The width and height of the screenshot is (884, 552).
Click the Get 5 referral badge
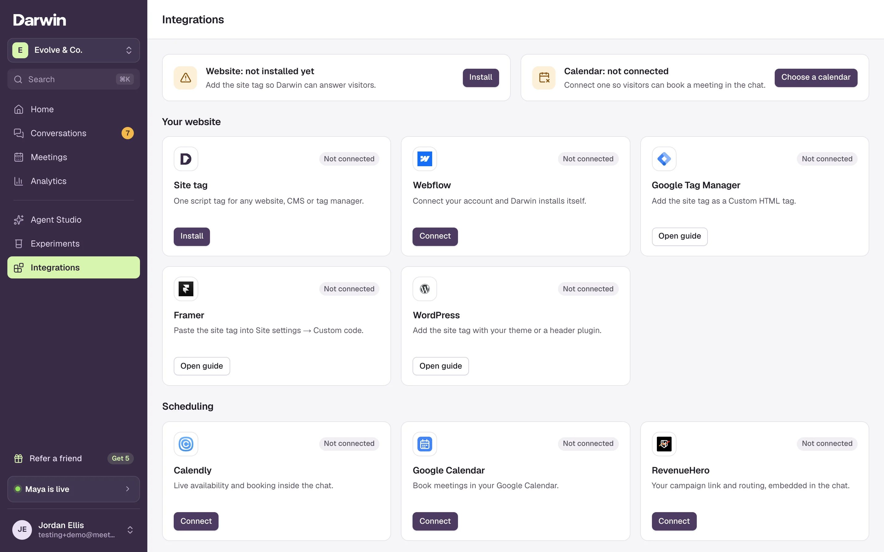point(121,458)
